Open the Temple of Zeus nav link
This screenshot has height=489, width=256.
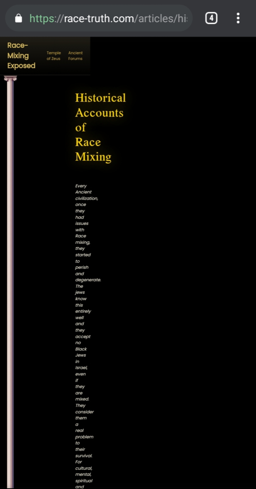click(x=54, y=56)
